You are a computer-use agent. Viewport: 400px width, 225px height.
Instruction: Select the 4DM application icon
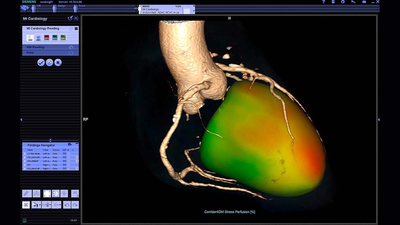coord(30,37)
